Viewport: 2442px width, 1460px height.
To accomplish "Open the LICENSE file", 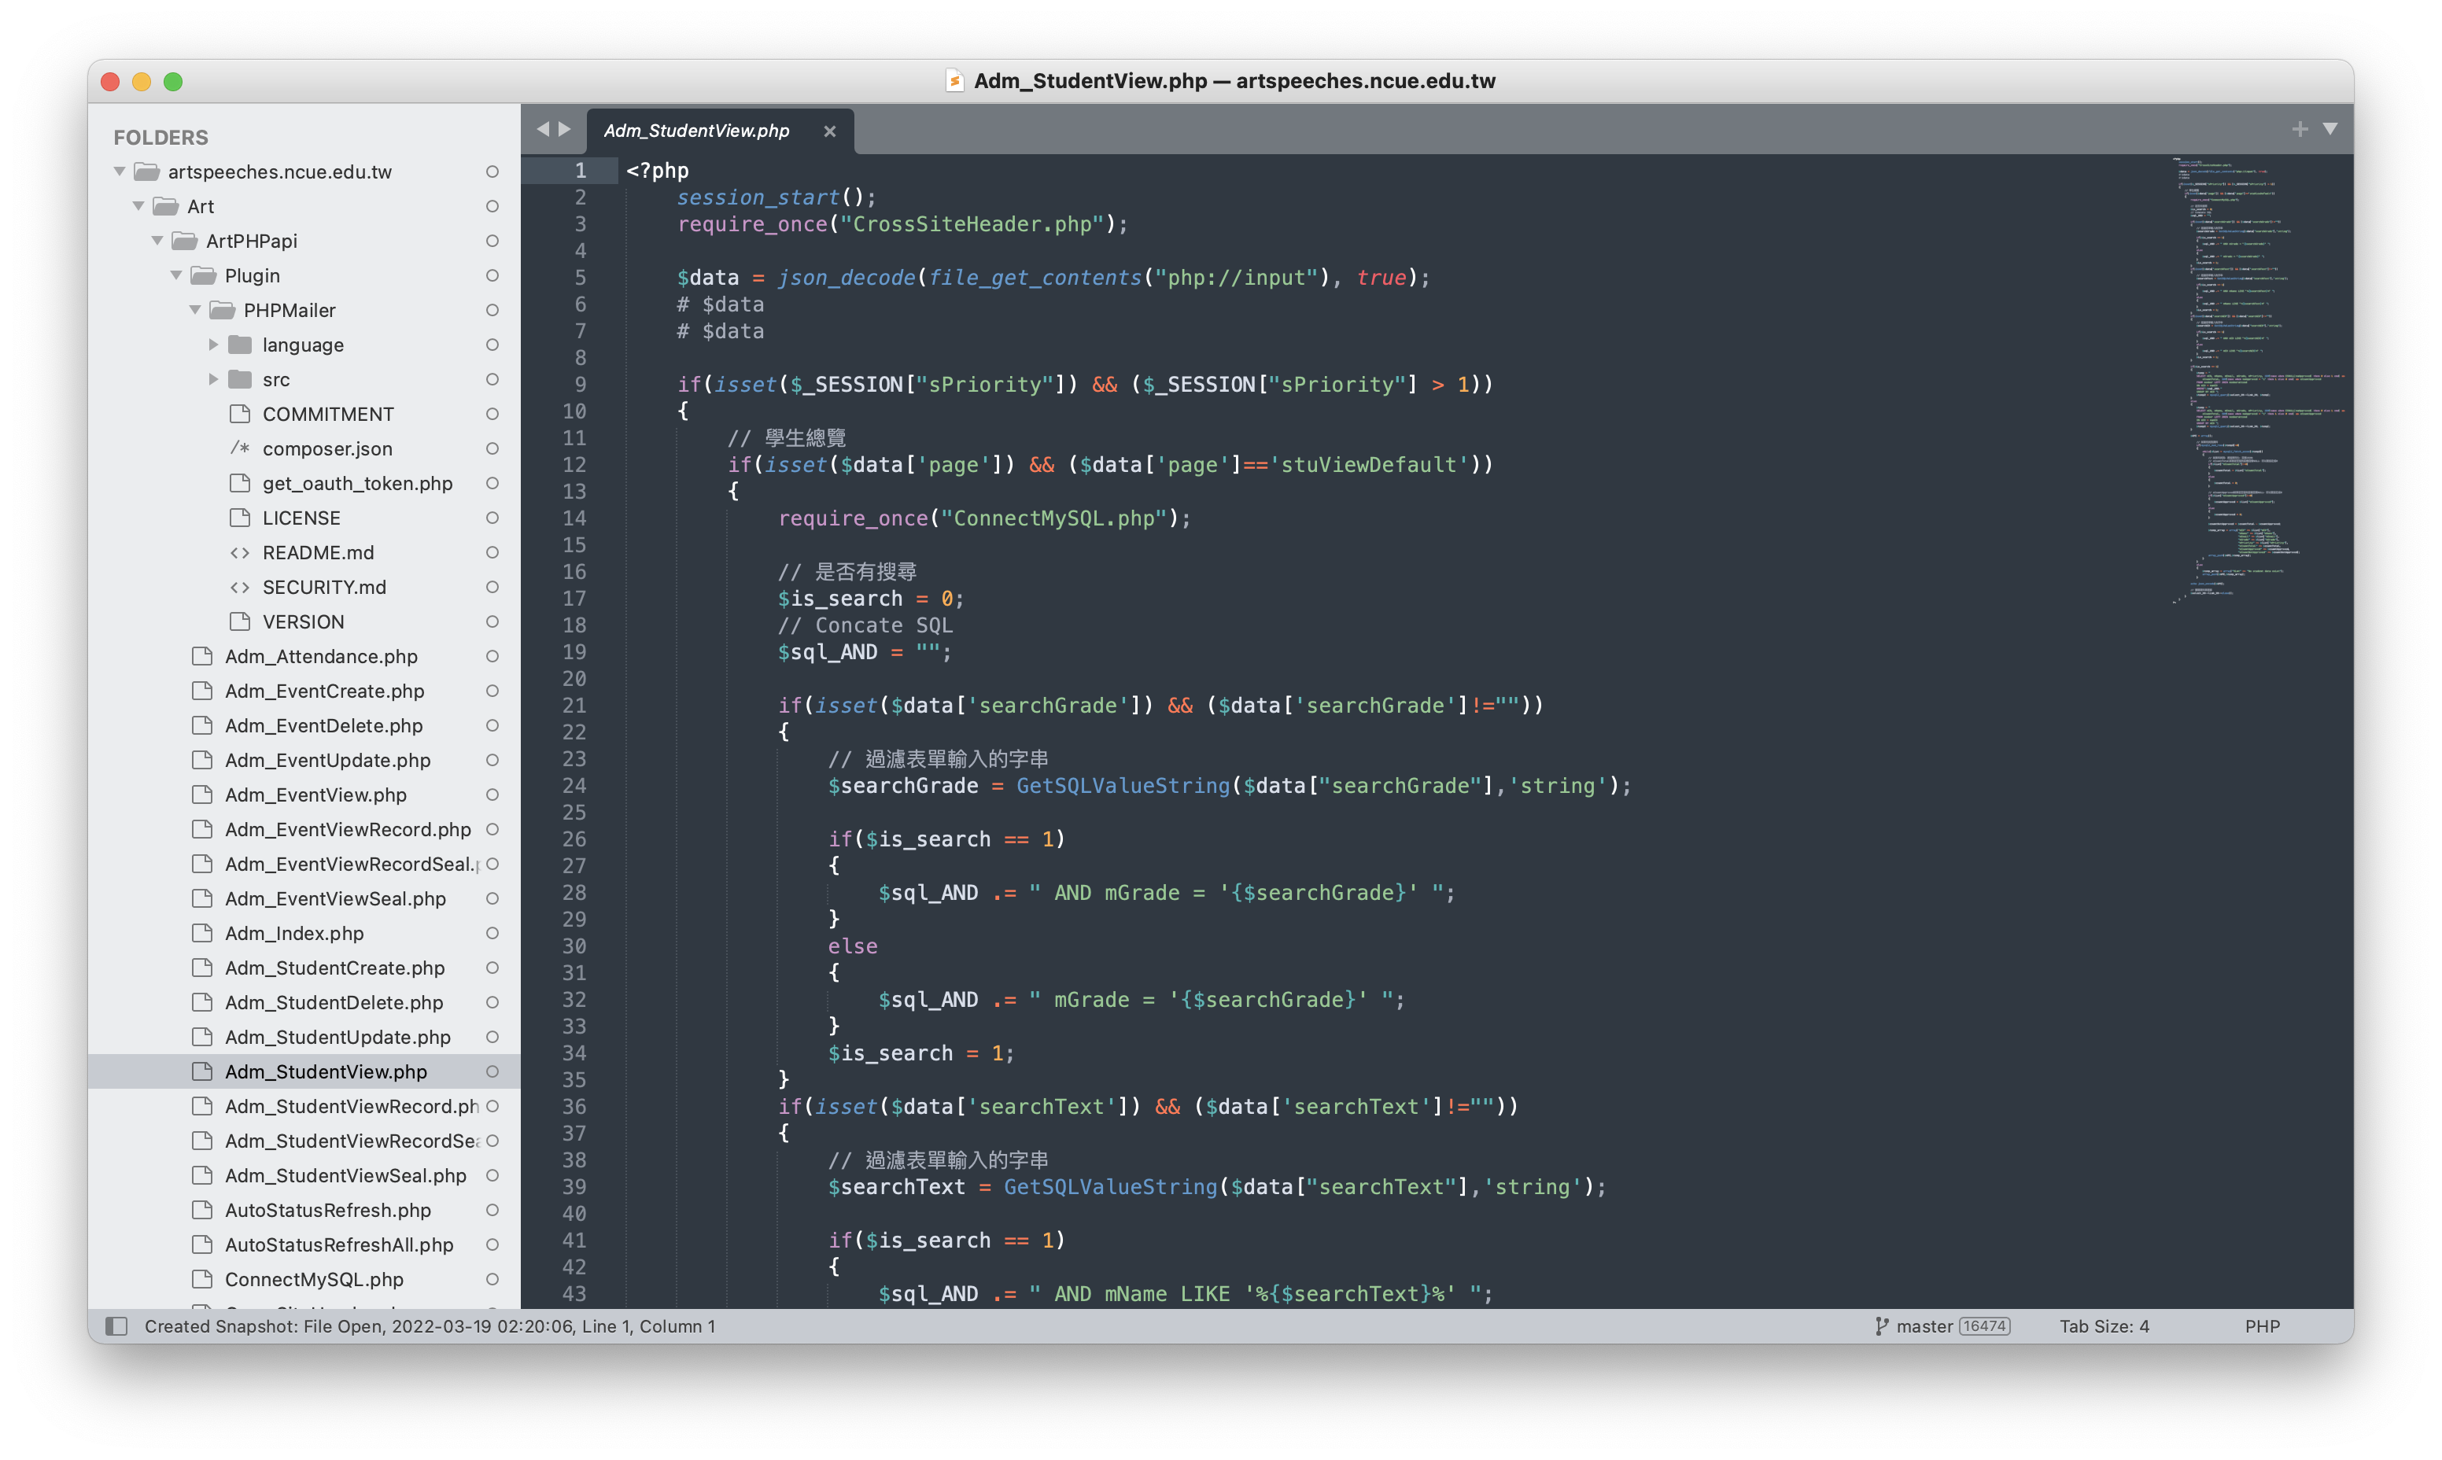I will click(x=301, y=517).
